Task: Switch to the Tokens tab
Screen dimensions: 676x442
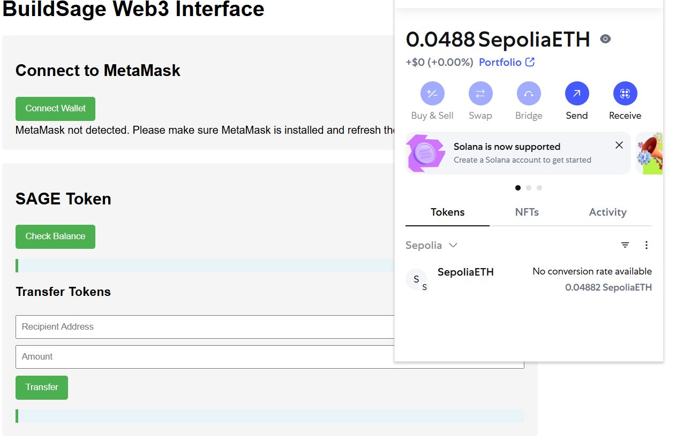Action: pyautogui.click(x=447, y=212)
